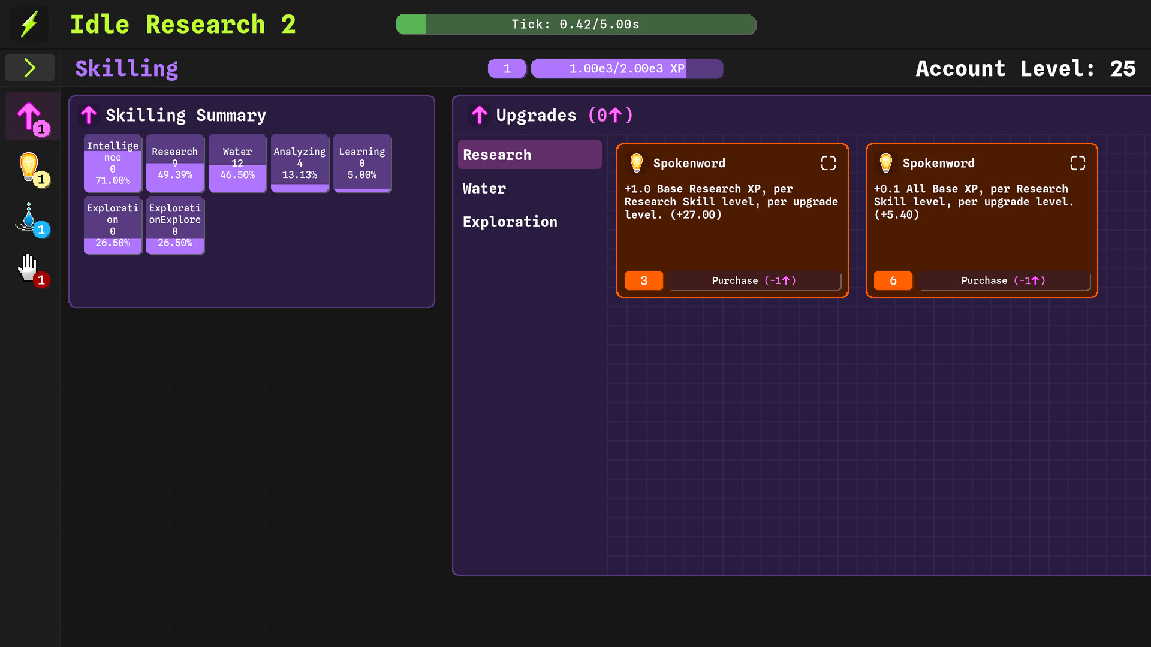Expand the sidebar with the chevron button
The image size is (1151, 647).
tap(29, 68)
